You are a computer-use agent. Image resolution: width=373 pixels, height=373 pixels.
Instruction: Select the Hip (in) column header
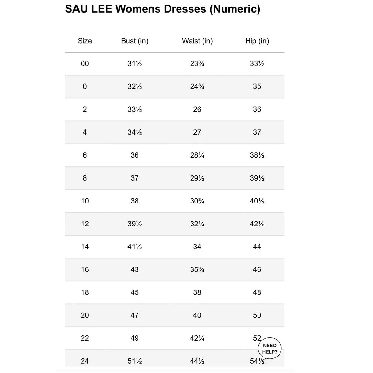[257, 41]
